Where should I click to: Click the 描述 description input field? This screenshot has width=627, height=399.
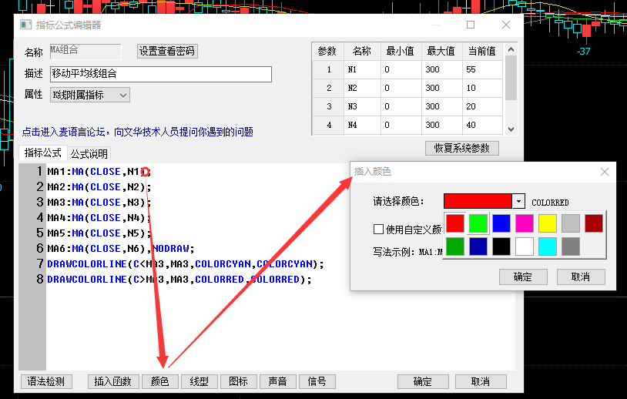(160, 74)
